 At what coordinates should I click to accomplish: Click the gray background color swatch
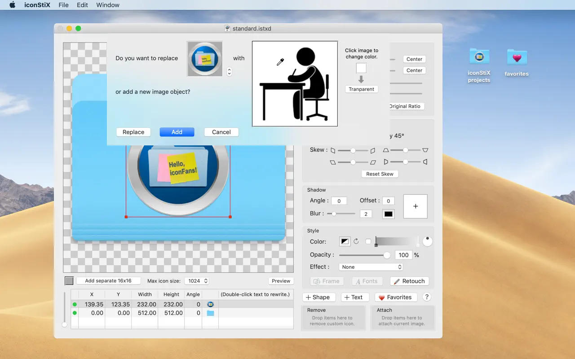point(69,281)
